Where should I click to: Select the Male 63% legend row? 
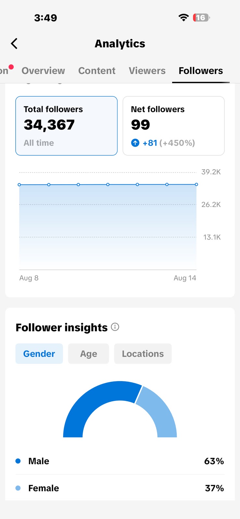120,461
